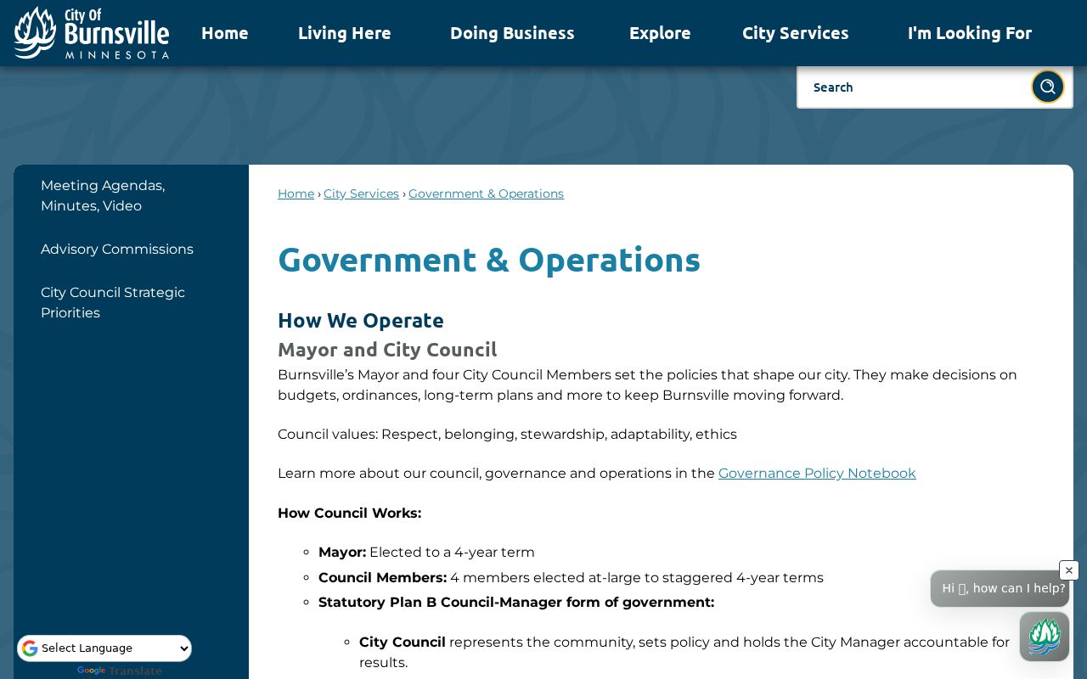Click the City of Burnsville logo

(92, 33)
